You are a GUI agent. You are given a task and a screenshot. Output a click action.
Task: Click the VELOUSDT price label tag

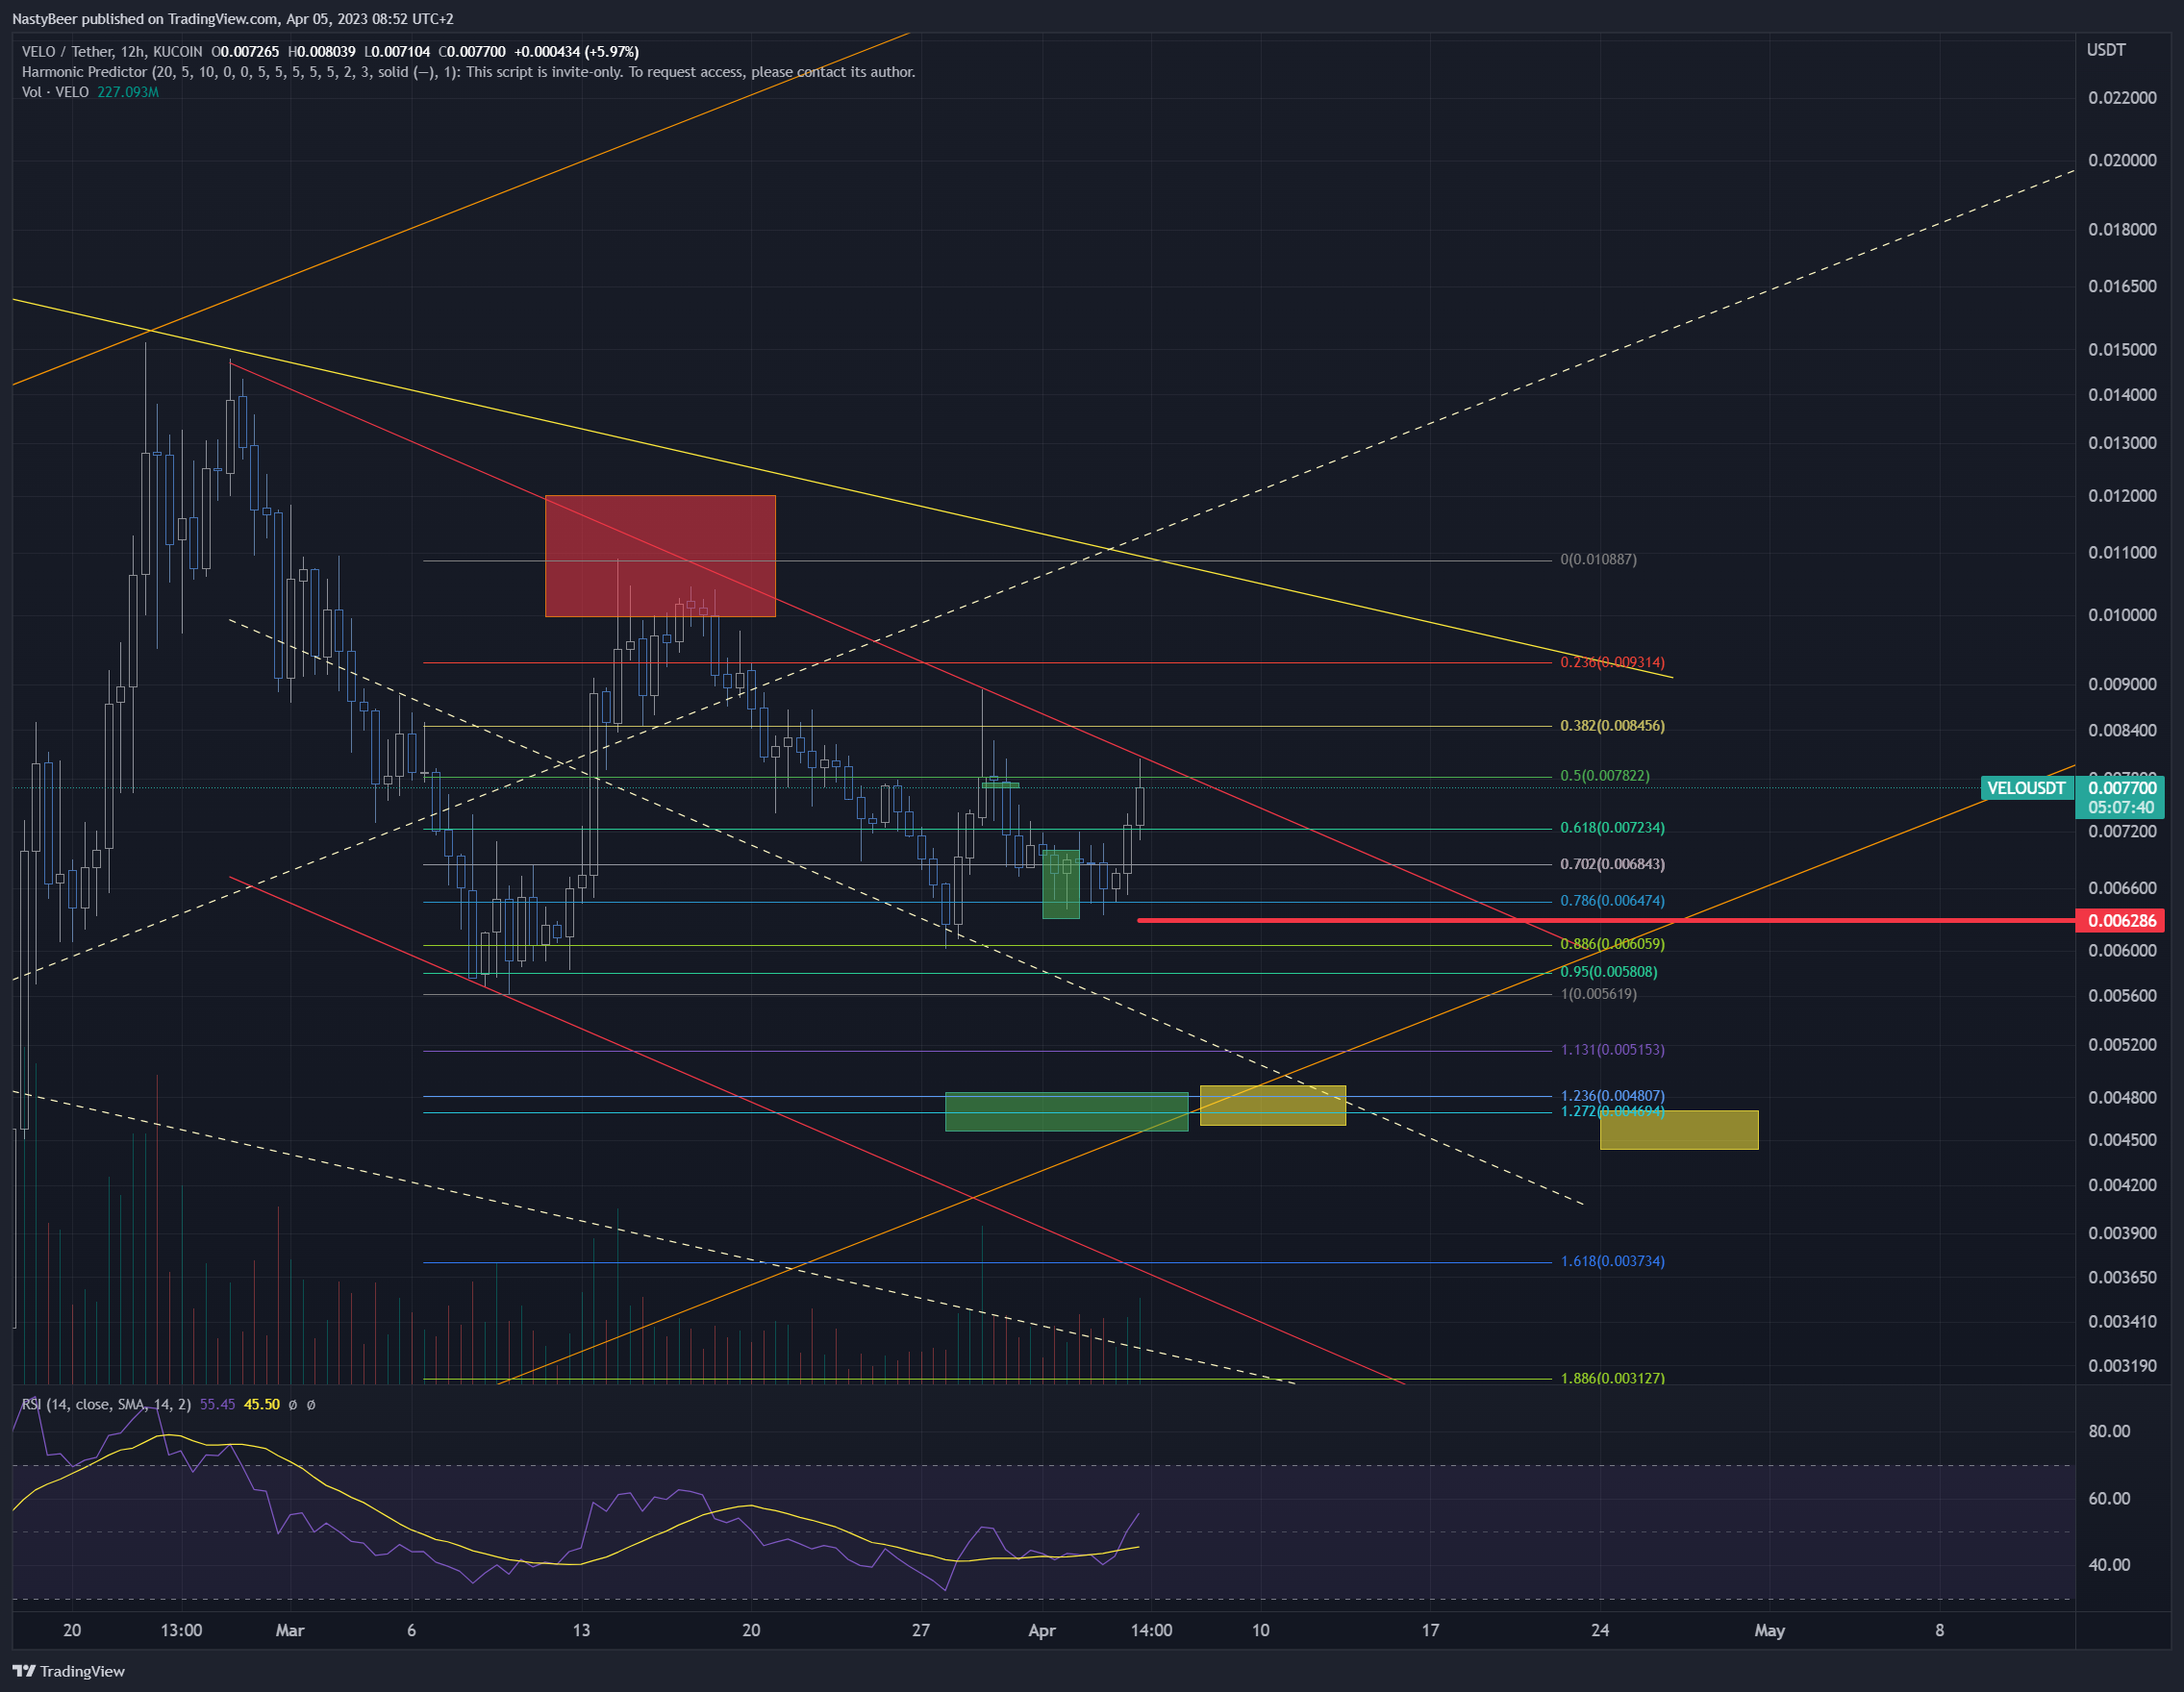click(x=2026, y=788)
